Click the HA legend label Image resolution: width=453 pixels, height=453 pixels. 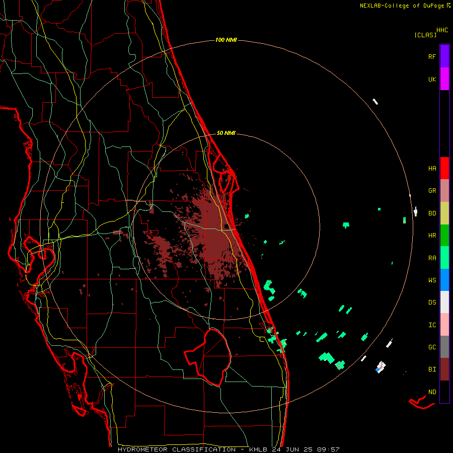click(x=432, y=168)
